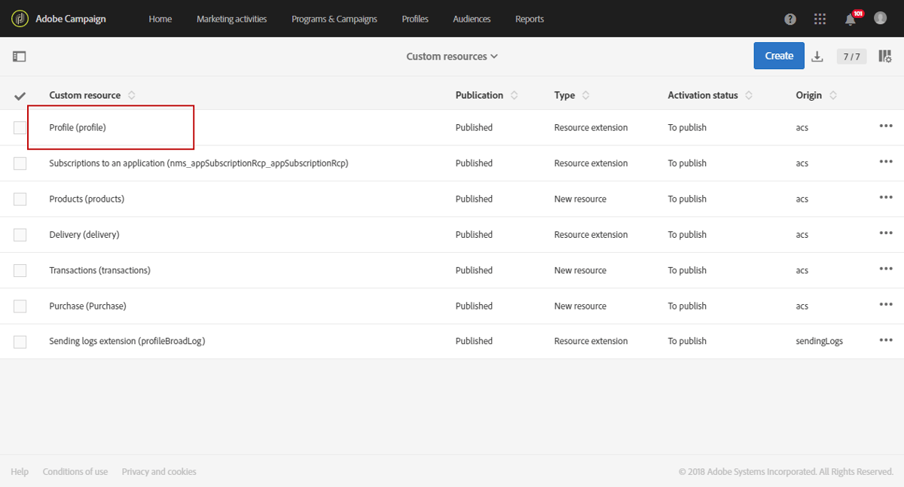Screen dimensions: 904x487
Task: Open the Privacy and cookies link
Action: (159, 472)
